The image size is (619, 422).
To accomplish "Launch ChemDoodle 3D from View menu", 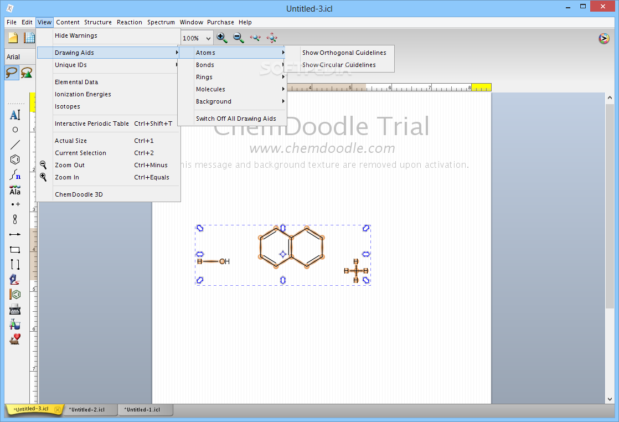I will tap(109, 194).
